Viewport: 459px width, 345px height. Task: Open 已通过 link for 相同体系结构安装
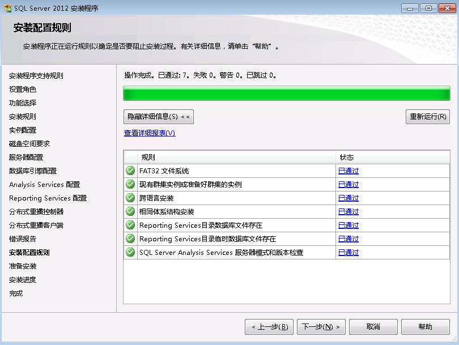tap(348, 211)
